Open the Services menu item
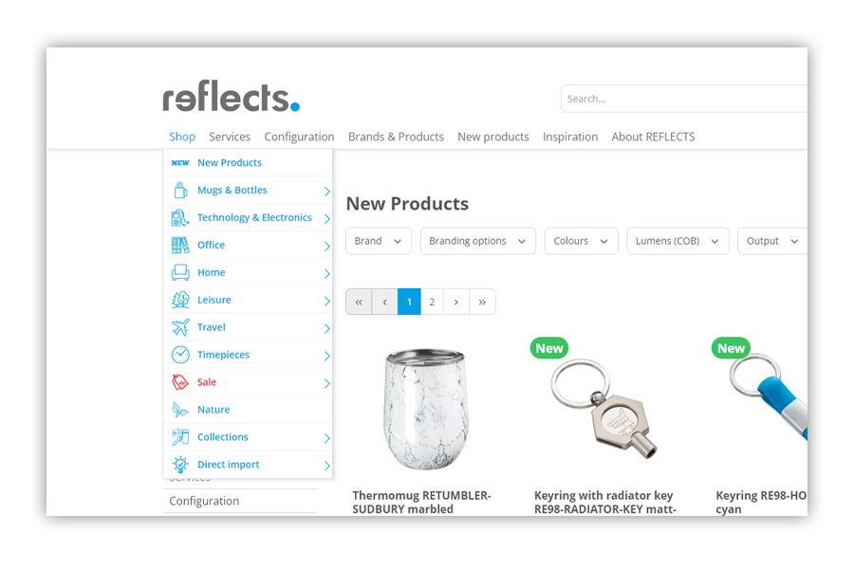854x569 pixels. point(230,137)
